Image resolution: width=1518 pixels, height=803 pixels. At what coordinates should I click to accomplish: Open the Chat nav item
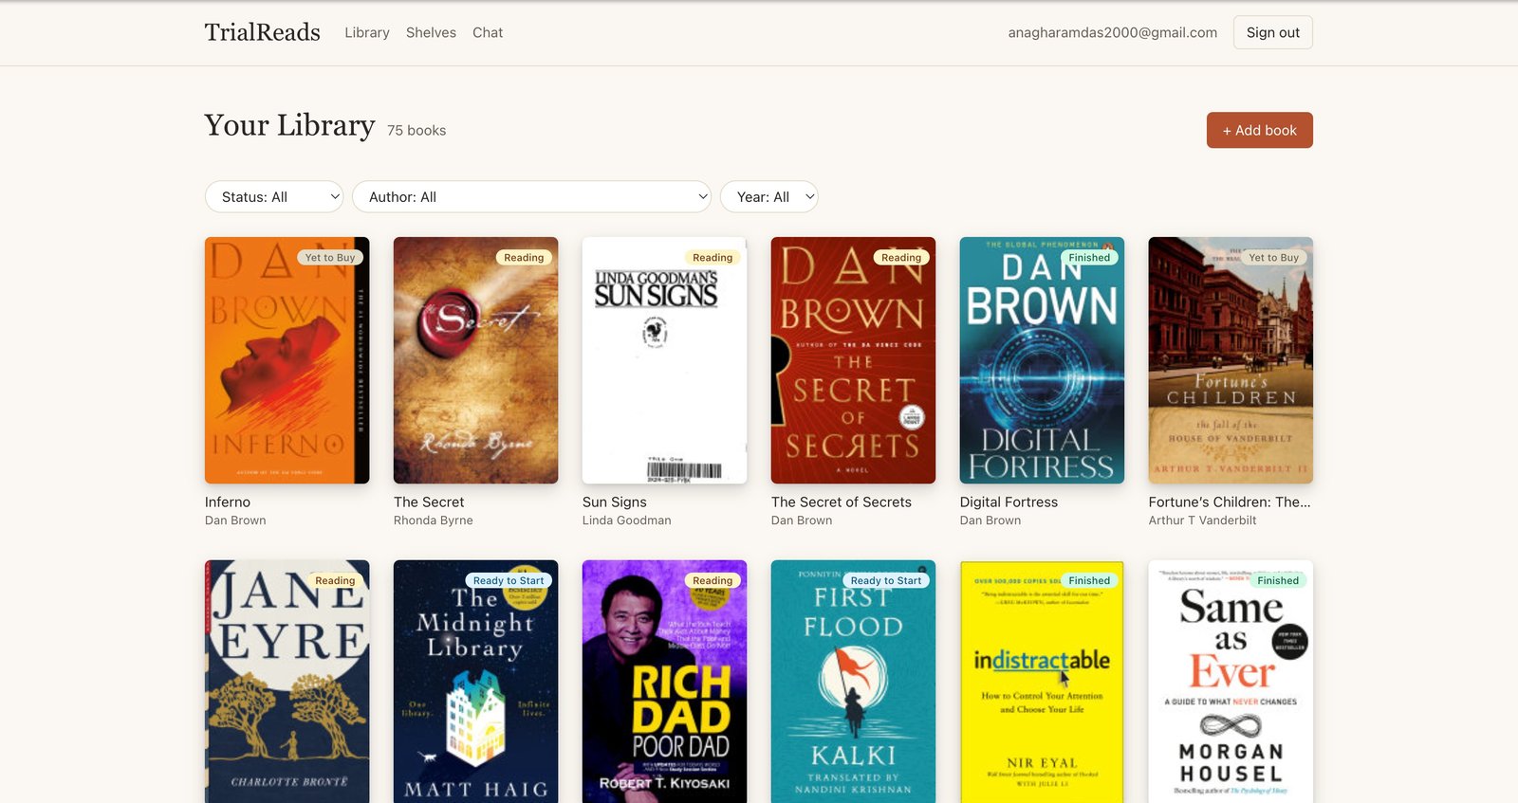pos(488,32)
